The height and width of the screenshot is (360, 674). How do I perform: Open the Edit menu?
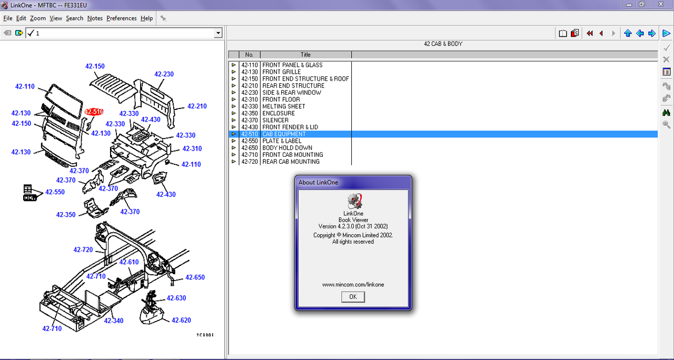pyautogui.click(x=21, y=18)
